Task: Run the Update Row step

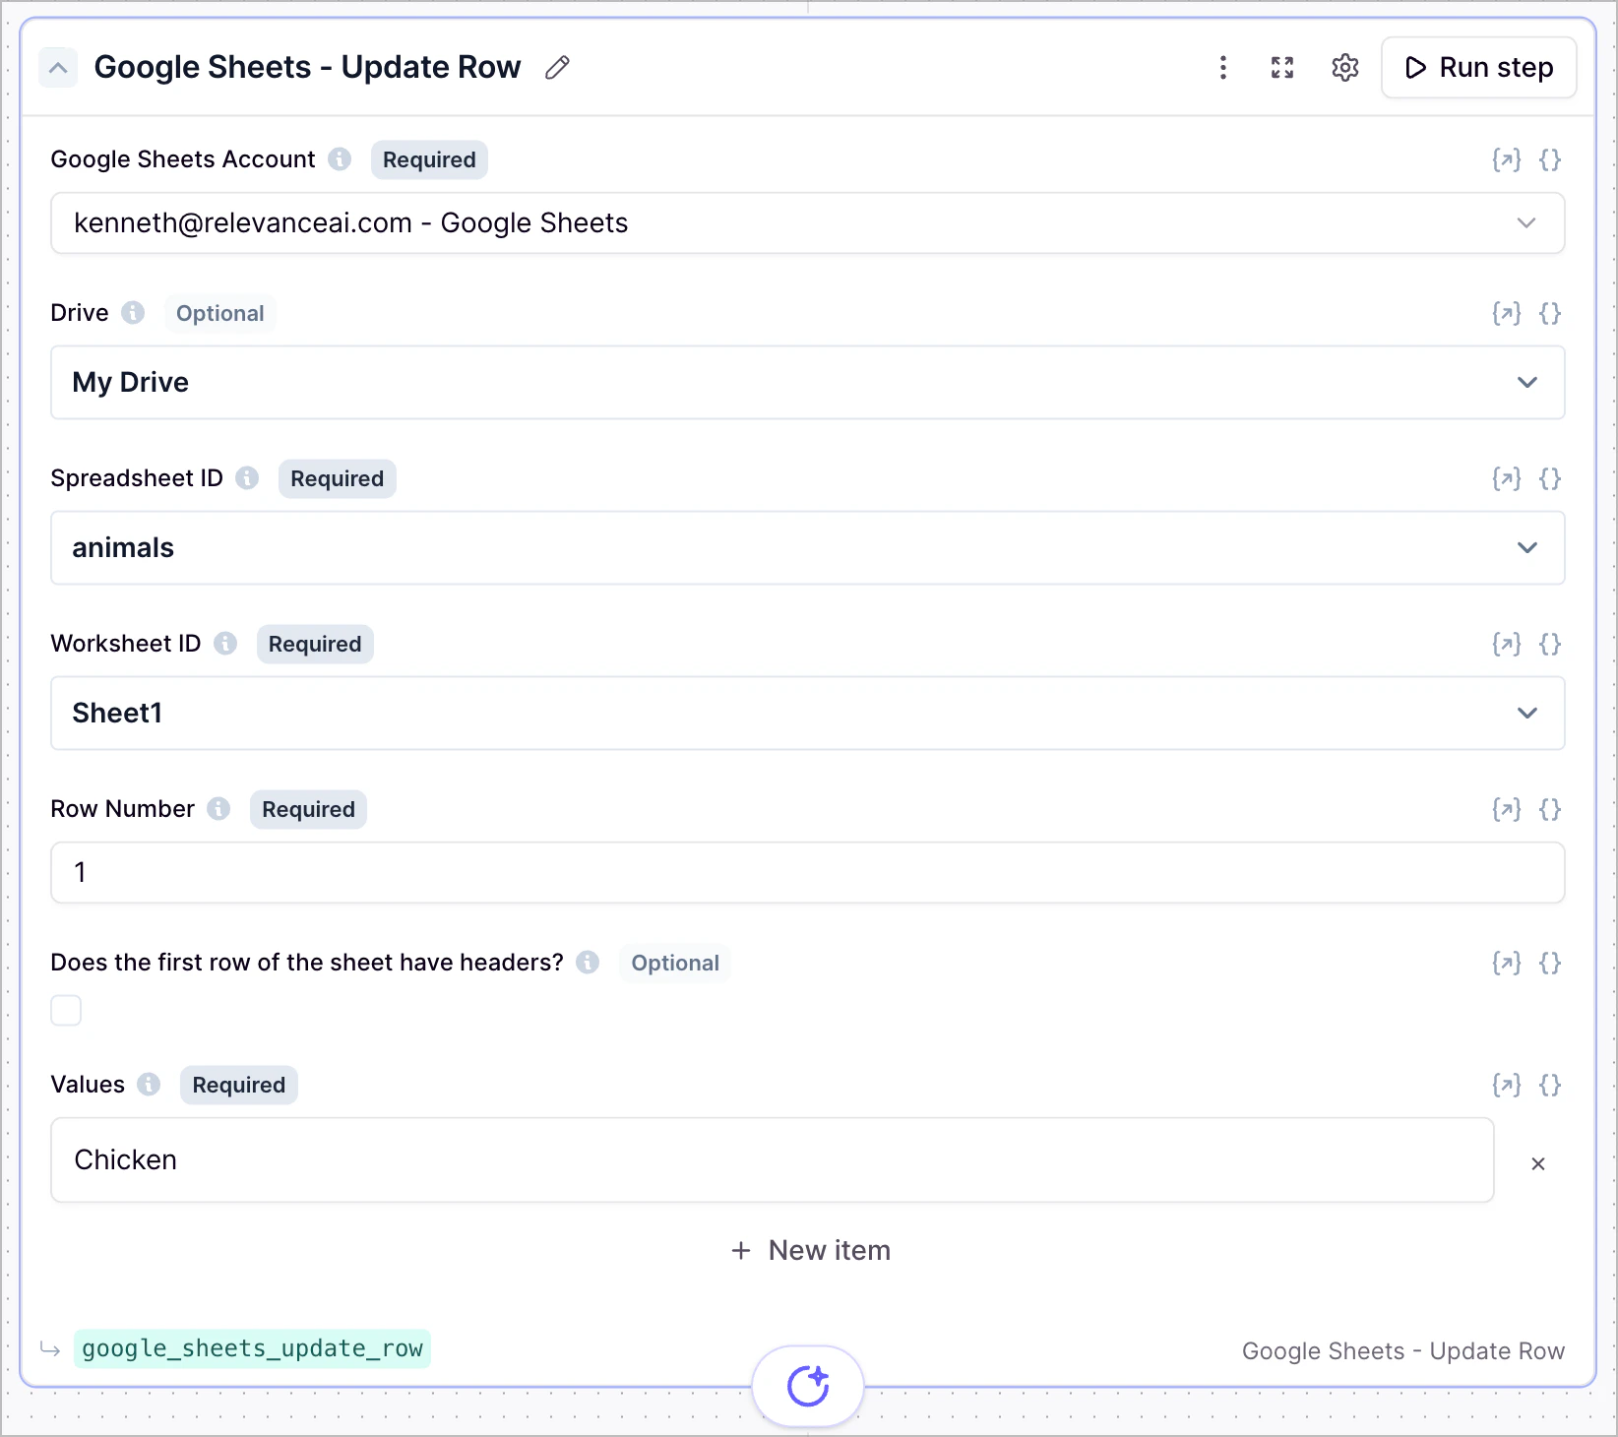Action: tap(1478, 67)
